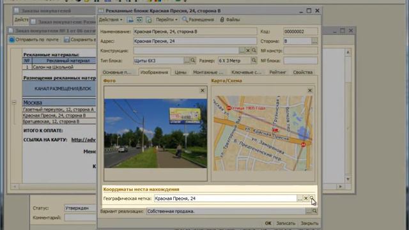Switch to the Основные п... tab

(x=117, y=72)
